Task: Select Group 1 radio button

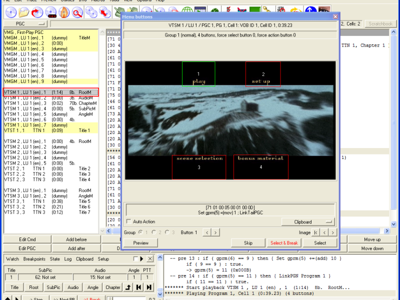Action: pos(140,232)
